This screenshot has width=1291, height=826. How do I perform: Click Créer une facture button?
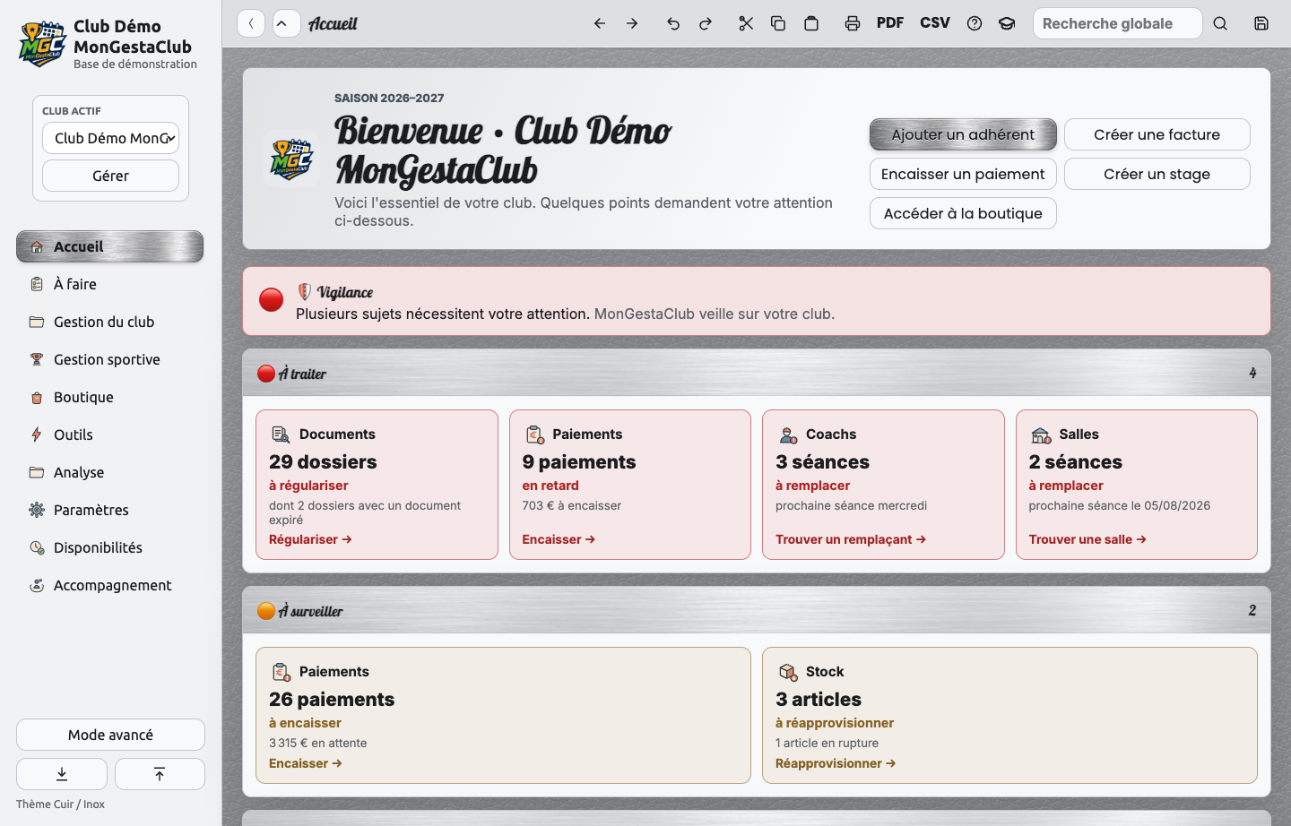1157,134
